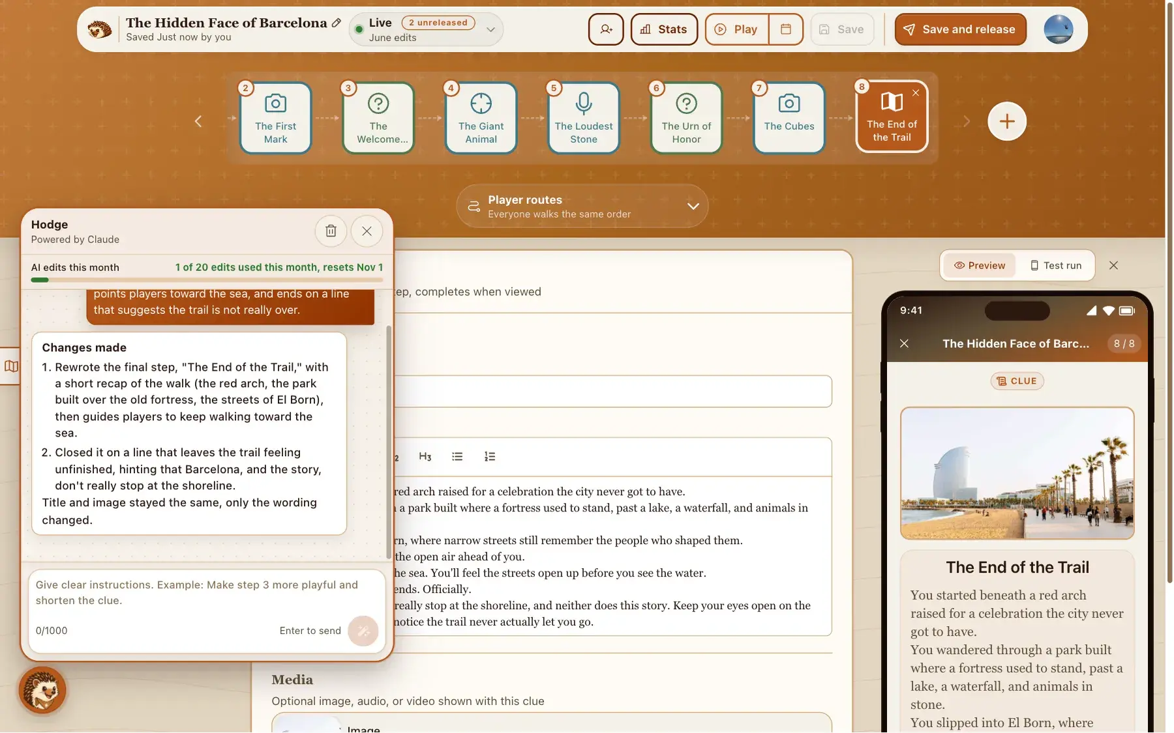Start Play mode

coord(736,29)
